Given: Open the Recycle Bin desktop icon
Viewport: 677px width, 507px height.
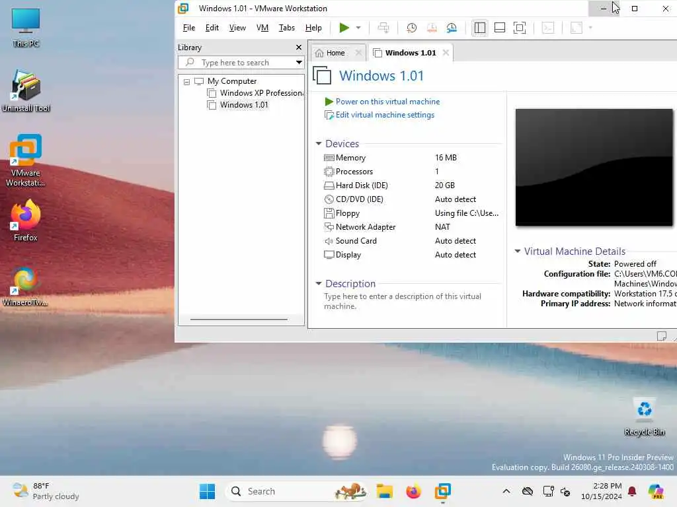Looking at the screenshot, I should pyautogui.click(x=644, y=417).
